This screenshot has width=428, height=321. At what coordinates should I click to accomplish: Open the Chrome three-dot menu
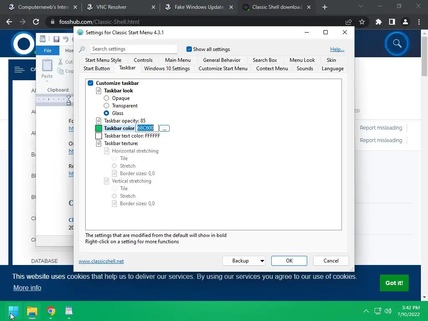[419, 22]
